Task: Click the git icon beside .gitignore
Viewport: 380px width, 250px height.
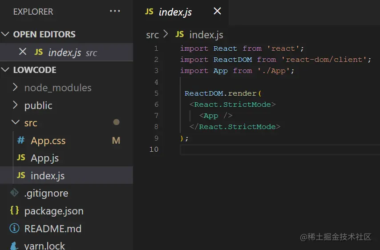Action: (14, 193)
